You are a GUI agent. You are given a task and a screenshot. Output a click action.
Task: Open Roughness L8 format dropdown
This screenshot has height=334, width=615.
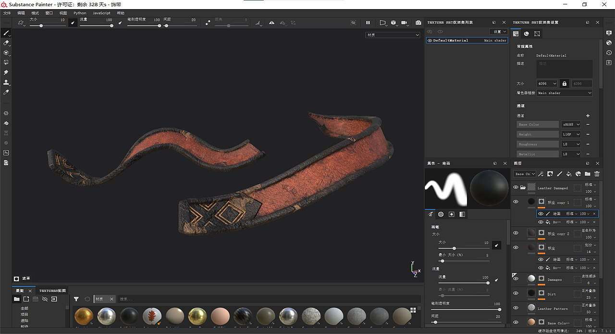pyautogui.click(x=571, y=144)
